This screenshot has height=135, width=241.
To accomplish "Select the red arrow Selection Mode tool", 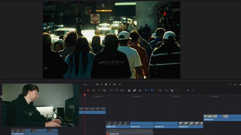I will [x=88, y=90].
